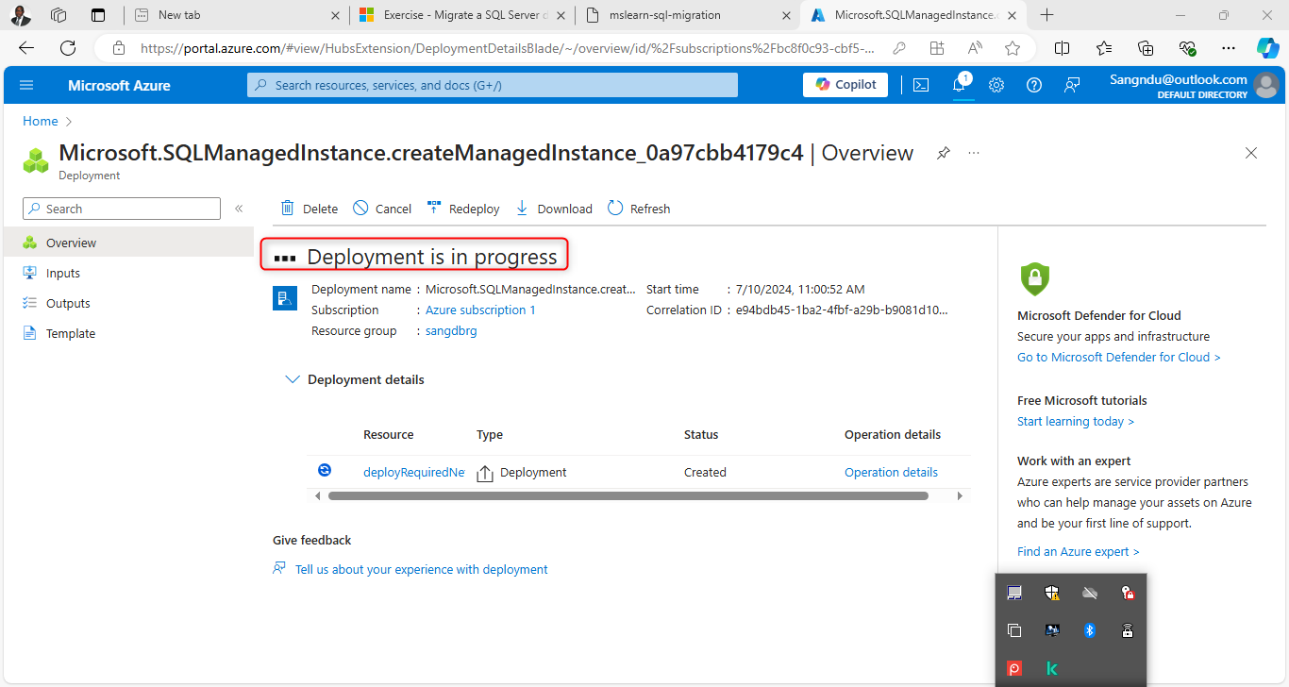Click Download in the command bar
Viewport: 1289px width, 687px height.
(x=554, y=209)
